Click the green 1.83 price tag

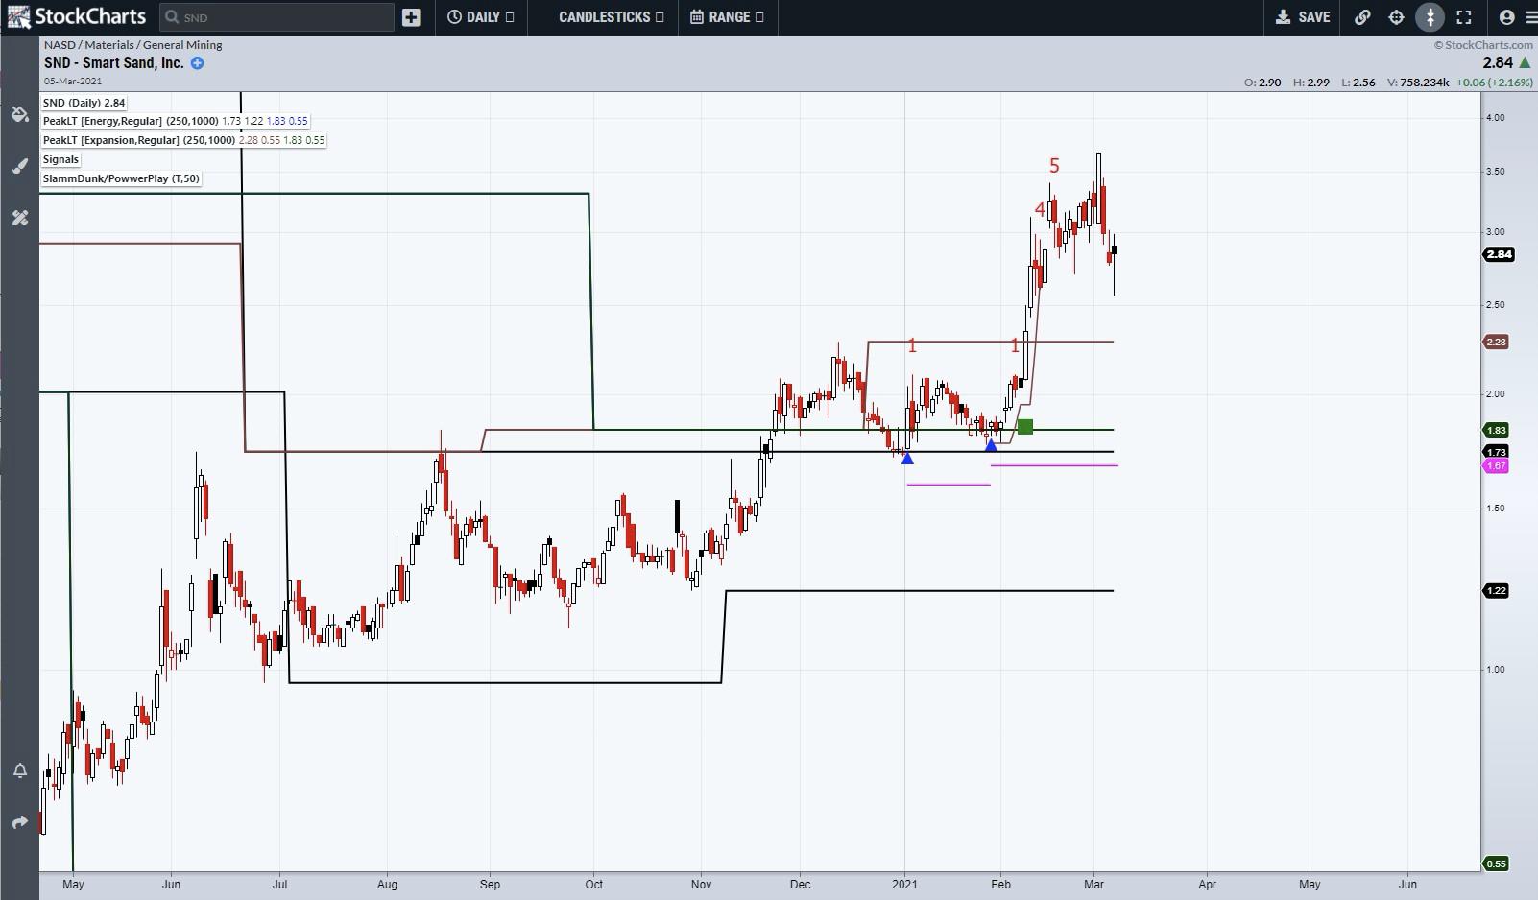pos(1496,430)
